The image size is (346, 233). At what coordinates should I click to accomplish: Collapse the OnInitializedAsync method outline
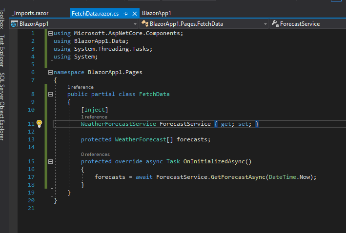[x=50, y=161]
